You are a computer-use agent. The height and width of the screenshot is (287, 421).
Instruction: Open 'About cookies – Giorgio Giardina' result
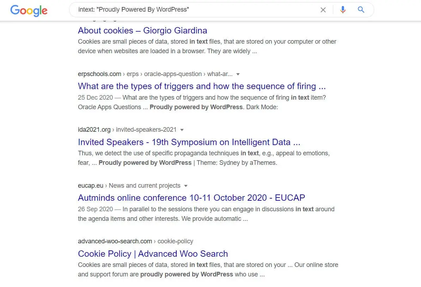142,31
